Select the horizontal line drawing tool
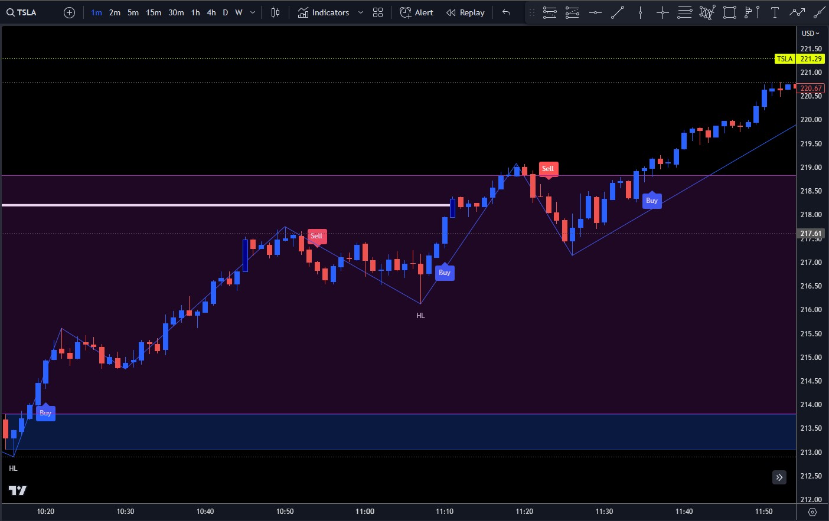829x521 pixels. click(595, 12)
